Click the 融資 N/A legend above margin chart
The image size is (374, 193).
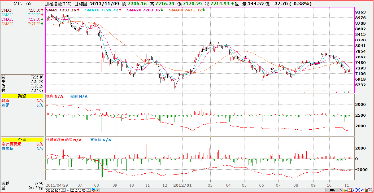click(55, 96)
